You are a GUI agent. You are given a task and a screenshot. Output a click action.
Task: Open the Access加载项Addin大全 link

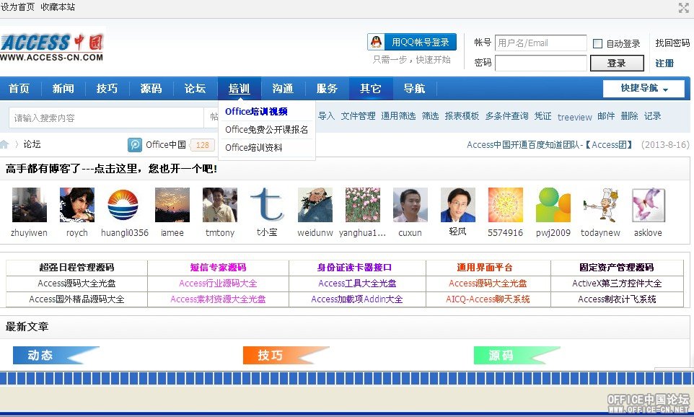(x=357, y=299)
